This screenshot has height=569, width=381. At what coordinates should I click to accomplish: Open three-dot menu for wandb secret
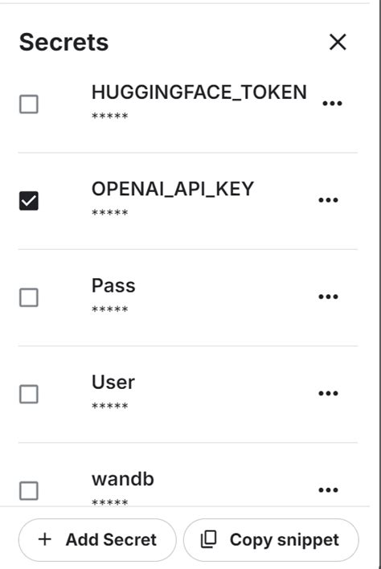(328, 490)
